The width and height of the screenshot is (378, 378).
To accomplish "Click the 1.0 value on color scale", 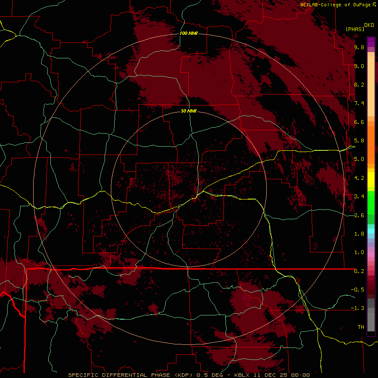I will point(359,252).
